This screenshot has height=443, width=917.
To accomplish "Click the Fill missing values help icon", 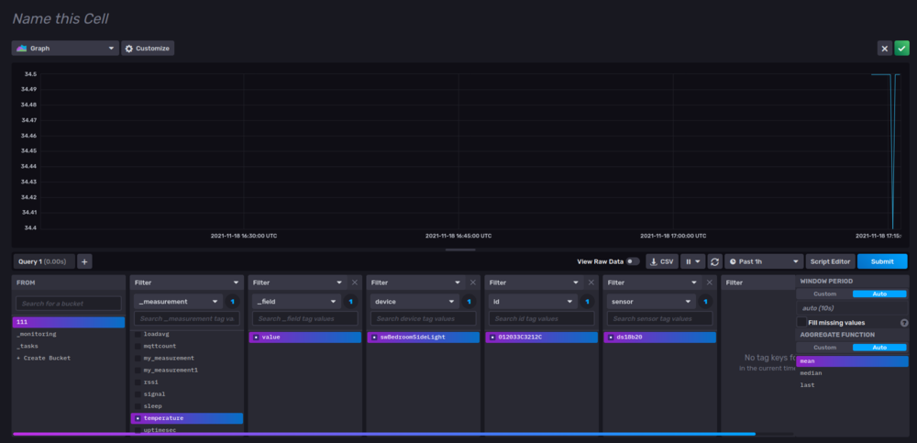I will click(904, 323).
